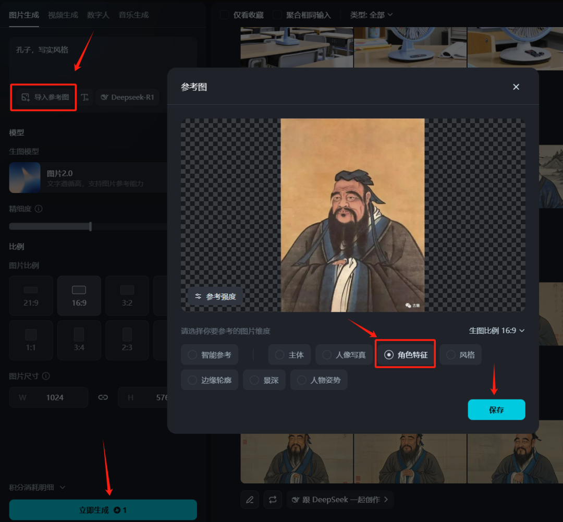The width and height of the screenshot is (563, 522).
Task: Check the 聚合相同输入 checkbox
Action: 277,15
